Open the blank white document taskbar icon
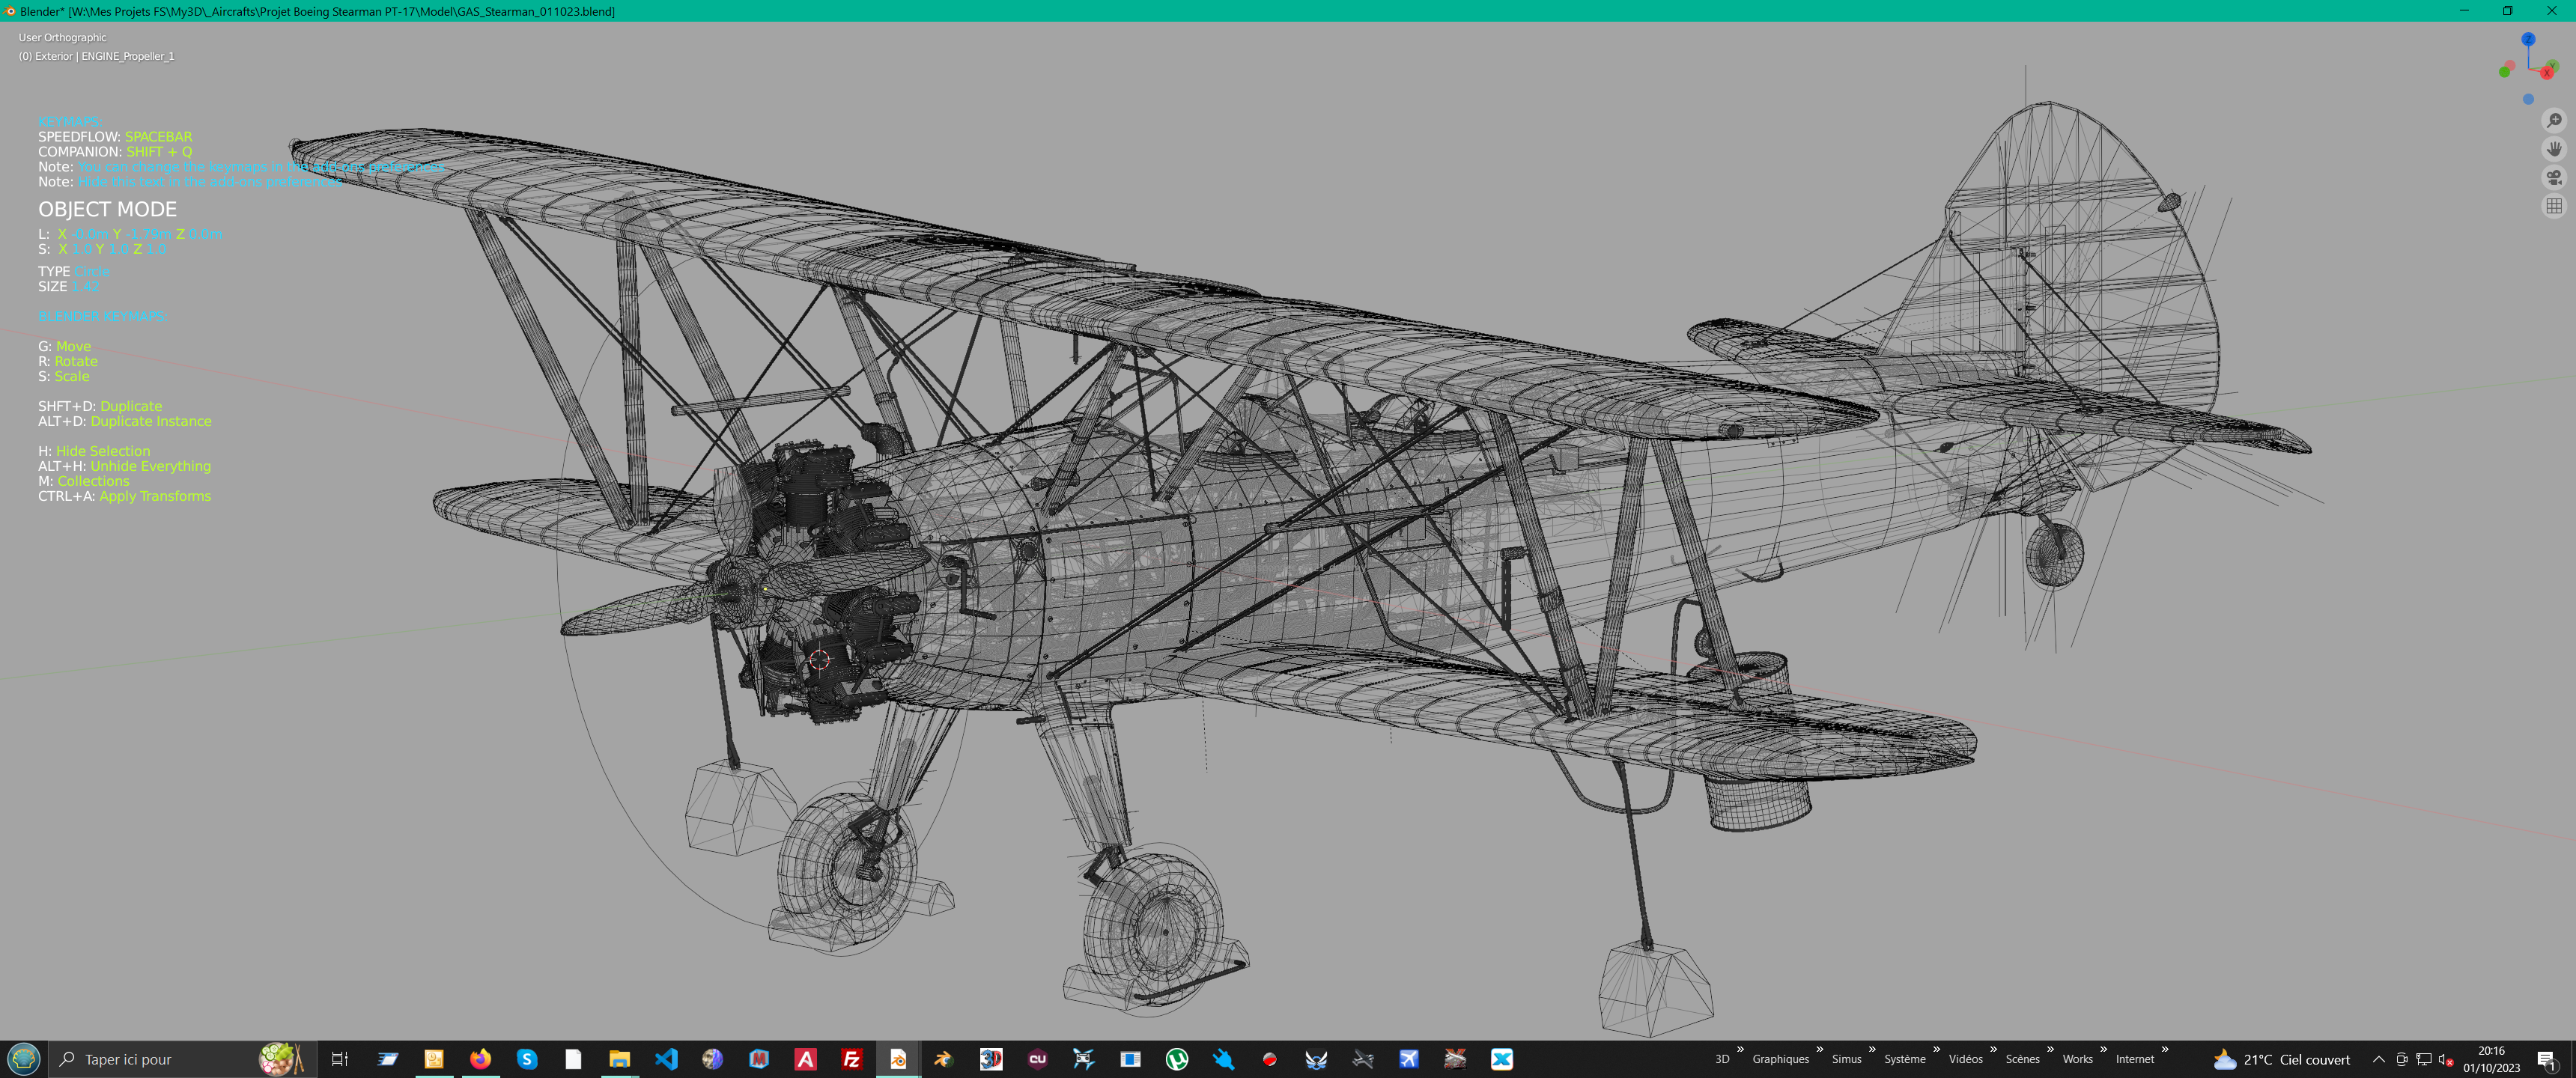Viewport: 2576px width, 1078px height. point(573,1059)
